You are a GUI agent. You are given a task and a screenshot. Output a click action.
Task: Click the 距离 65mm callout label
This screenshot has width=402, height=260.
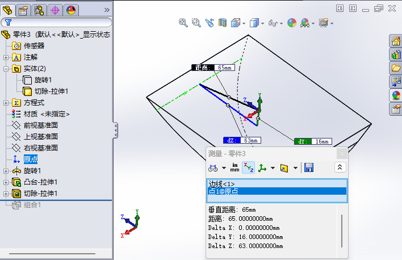pos(213,68)
